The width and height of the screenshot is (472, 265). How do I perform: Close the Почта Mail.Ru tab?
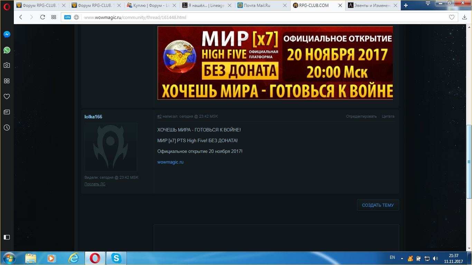pos(285,6)
